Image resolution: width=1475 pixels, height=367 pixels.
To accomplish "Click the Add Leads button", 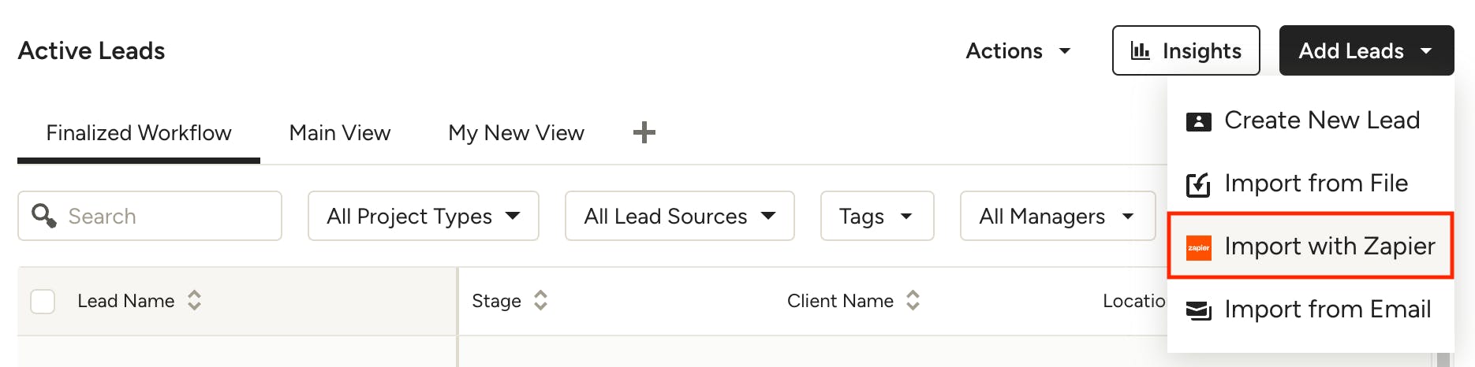I will click(1366, 50).
